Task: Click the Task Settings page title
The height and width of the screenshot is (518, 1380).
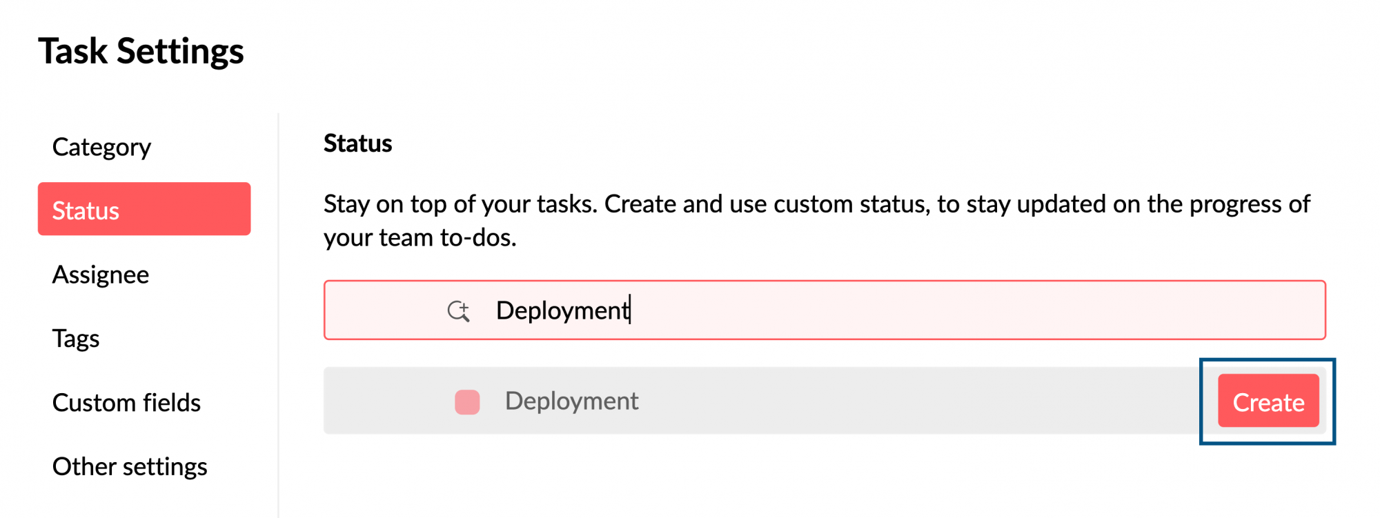Action: click(x=141, y=51)
